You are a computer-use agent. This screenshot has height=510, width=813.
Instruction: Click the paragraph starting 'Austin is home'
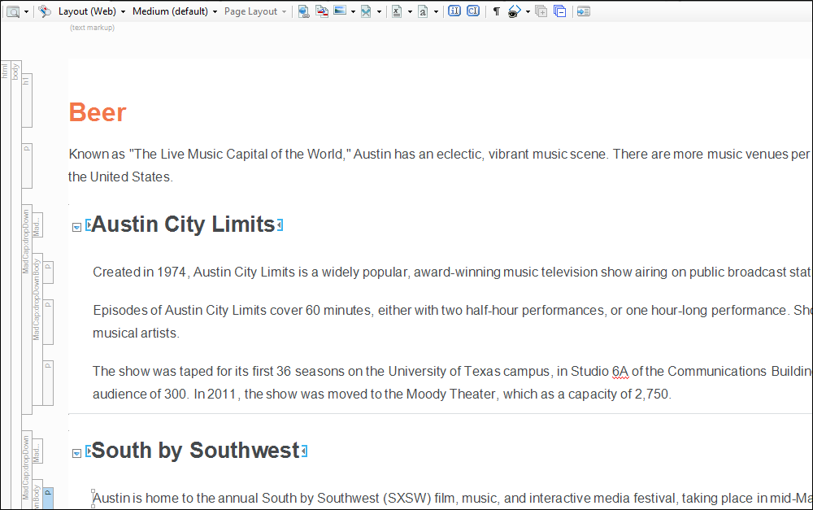[452, 498]
